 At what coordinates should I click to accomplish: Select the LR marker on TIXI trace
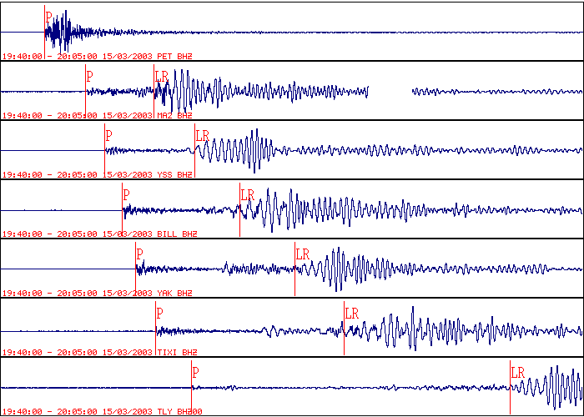(351, 313)
